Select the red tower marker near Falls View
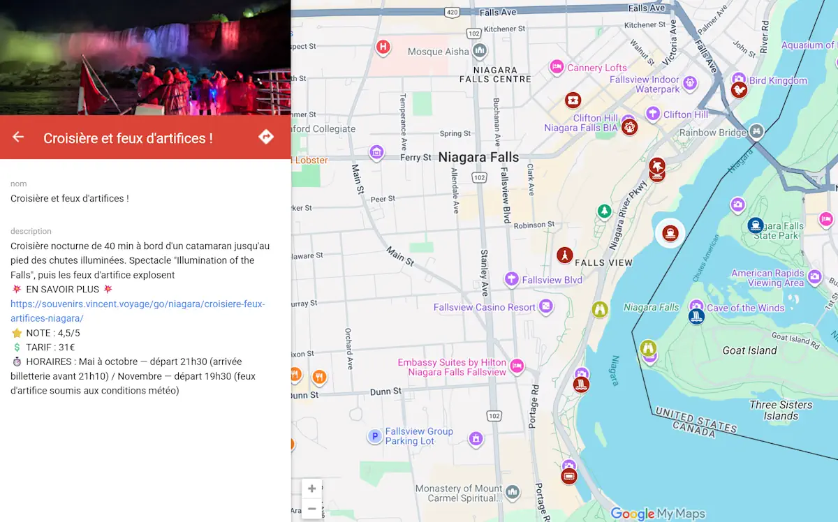Screen dimensions: 838x522 pyautogui.click(x=564, y=255)
